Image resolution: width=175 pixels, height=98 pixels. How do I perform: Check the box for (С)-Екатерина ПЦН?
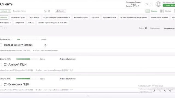pos(1,84)
